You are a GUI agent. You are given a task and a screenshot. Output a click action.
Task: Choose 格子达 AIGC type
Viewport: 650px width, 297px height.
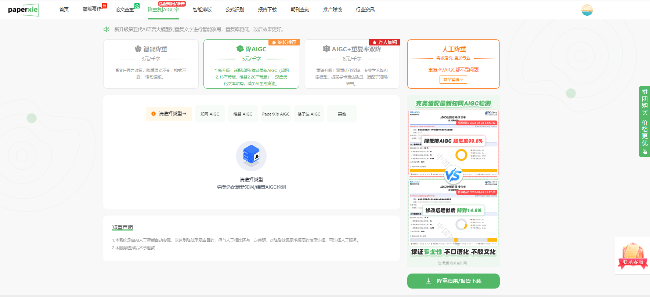(309, 114)
